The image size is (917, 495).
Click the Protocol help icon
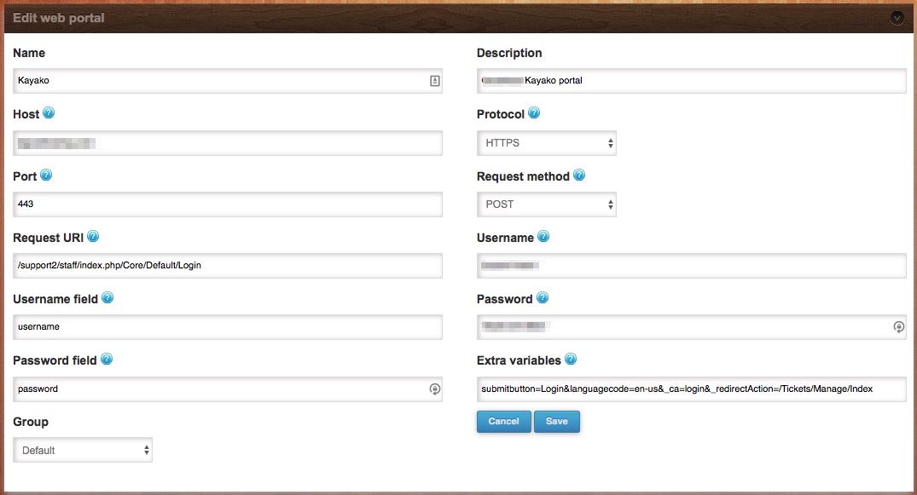pyautogui.click(x=534, y=112)
